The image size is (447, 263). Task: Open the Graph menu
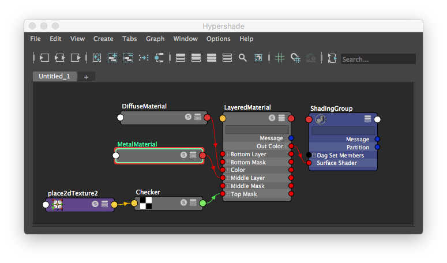(155, 39)
